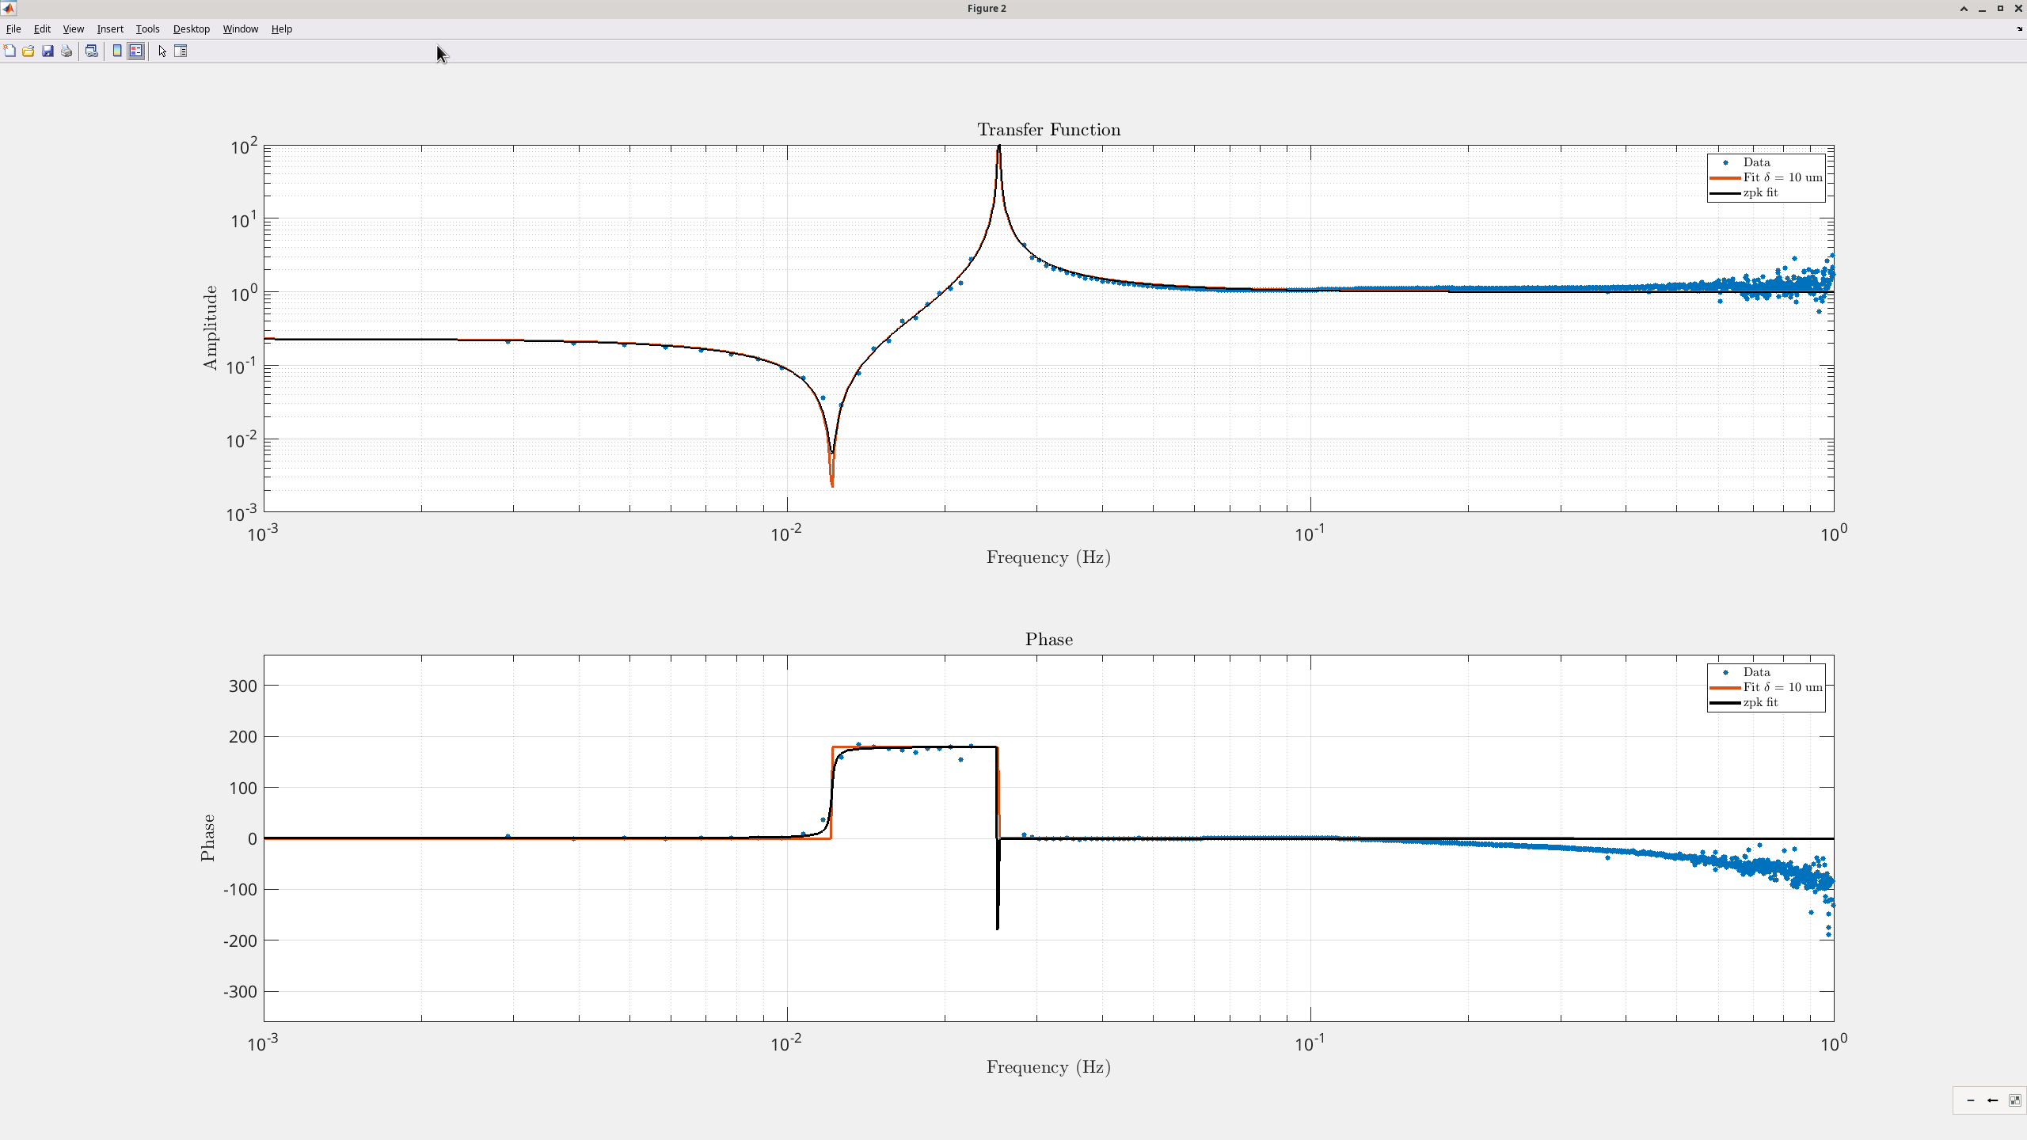Click the '-300' tick label on Phase axis
Image resolution: width=2027 pixels, height=1140 pixels.
coord(240,992)
